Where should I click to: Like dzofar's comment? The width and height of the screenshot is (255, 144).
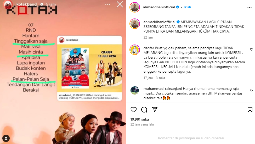252,49
